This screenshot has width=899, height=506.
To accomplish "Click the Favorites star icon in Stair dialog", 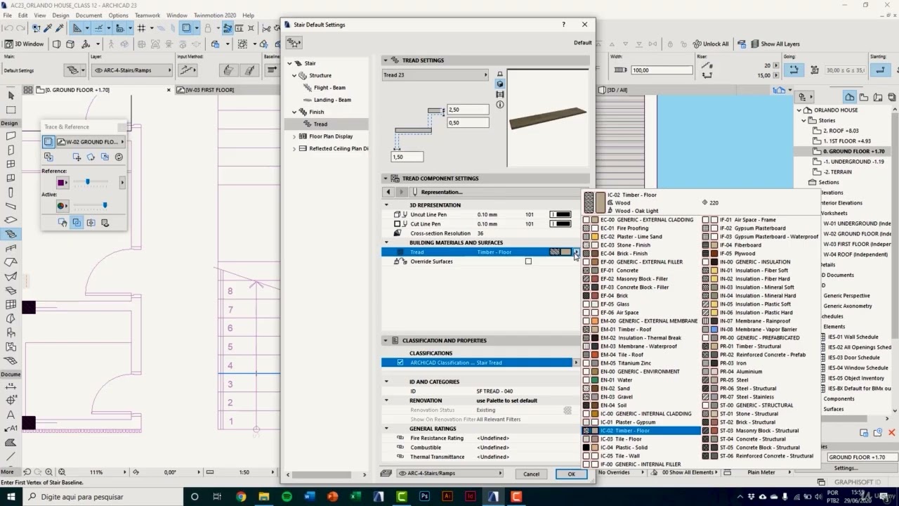I will 294,43.
